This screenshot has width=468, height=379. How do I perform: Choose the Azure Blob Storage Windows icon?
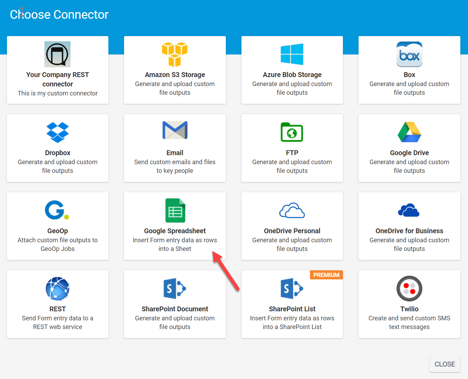click(x=292, y=54)
